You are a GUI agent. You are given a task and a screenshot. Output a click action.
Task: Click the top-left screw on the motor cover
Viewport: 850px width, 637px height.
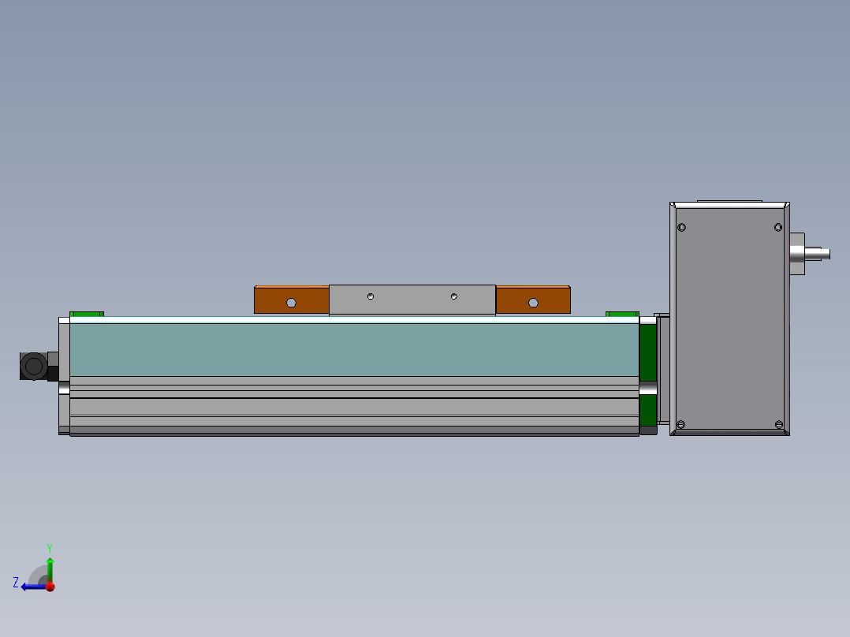(x=682, y=228)
